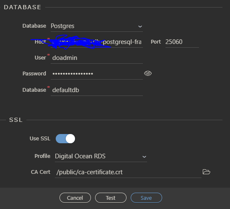Edit the Port field showing 25060
230x209 pixels.
(182, 42)
